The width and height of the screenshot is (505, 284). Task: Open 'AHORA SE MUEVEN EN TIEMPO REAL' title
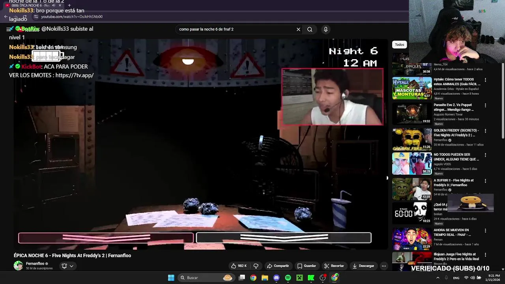coord(452,232)
